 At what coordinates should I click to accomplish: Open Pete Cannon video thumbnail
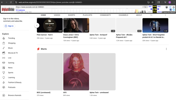click(x=50, y=25)
